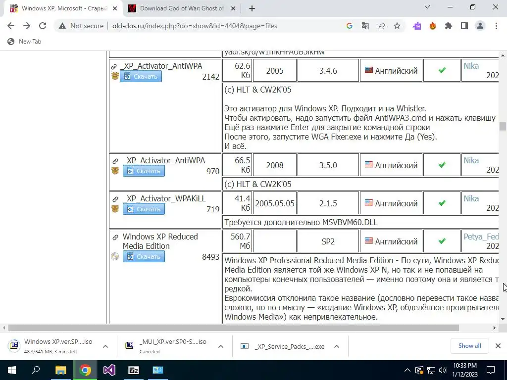Toggle the browser side panel
Screen dimensions: 507x380
click(464, 26)
